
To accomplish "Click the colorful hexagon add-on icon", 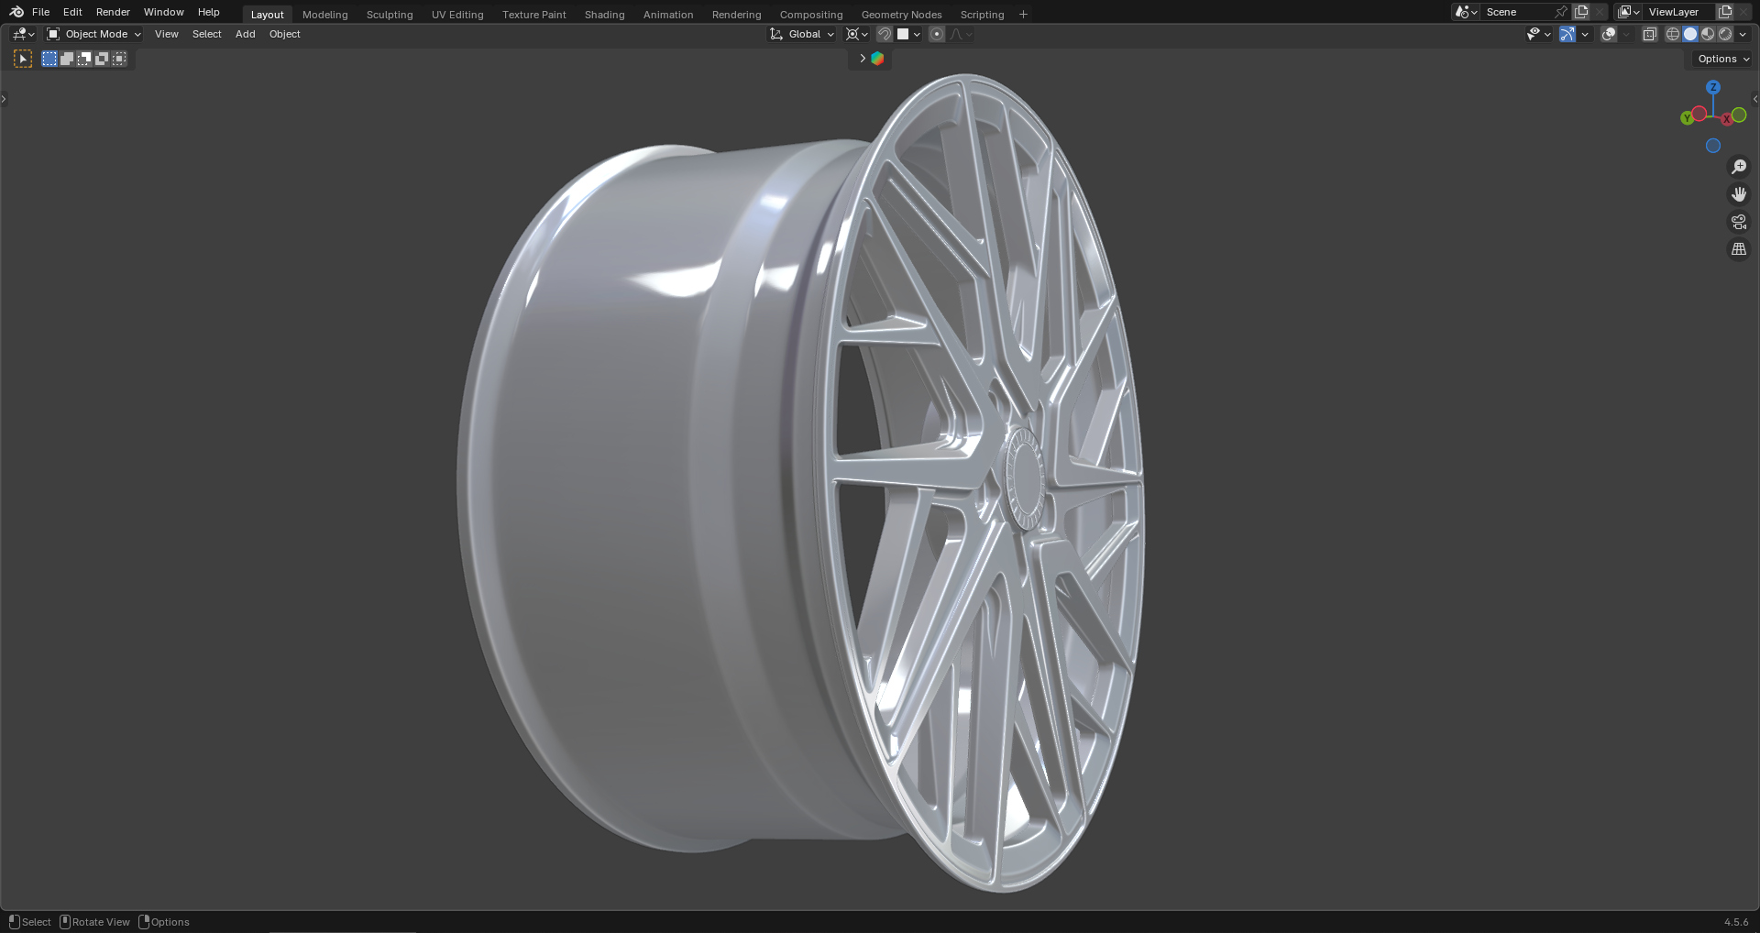I will (x=877, y=59).
